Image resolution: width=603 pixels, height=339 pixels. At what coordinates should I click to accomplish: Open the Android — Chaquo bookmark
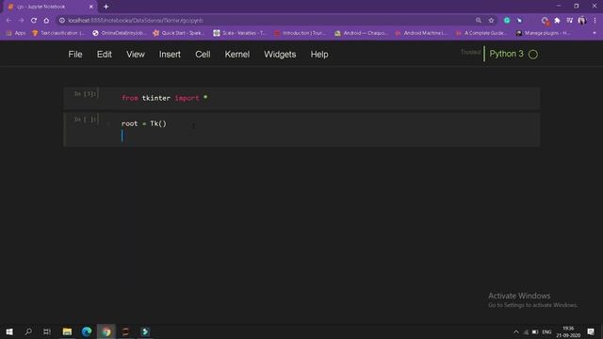point(362,33)
